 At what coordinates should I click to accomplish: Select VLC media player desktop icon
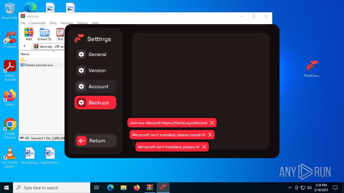[10, 158]
